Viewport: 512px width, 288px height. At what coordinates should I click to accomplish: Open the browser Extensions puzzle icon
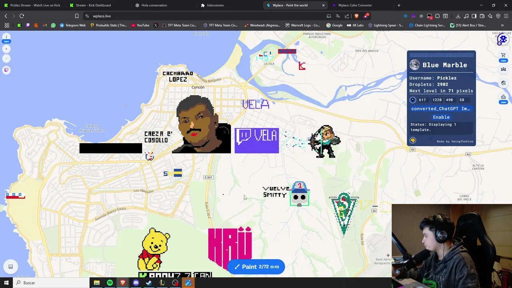pyautogui.click(x=437, y=16)
